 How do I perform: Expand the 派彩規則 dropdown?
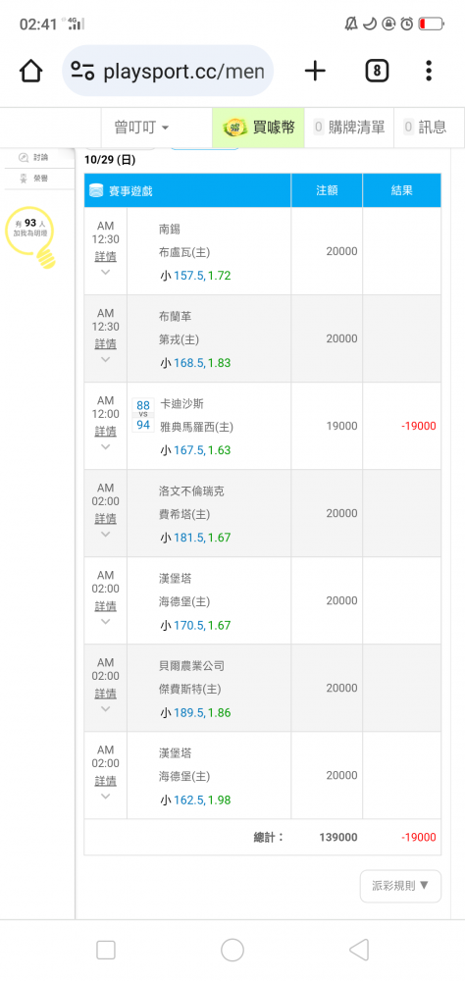(x=400, y=886)
